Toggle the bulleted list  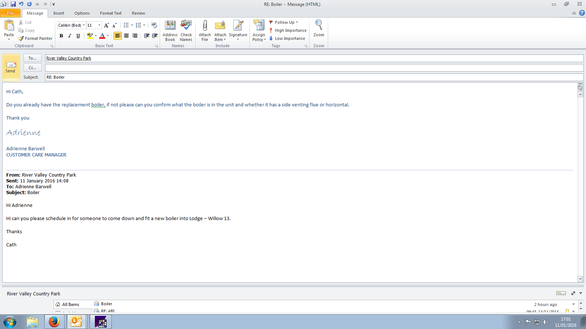[x=126, y=25]
